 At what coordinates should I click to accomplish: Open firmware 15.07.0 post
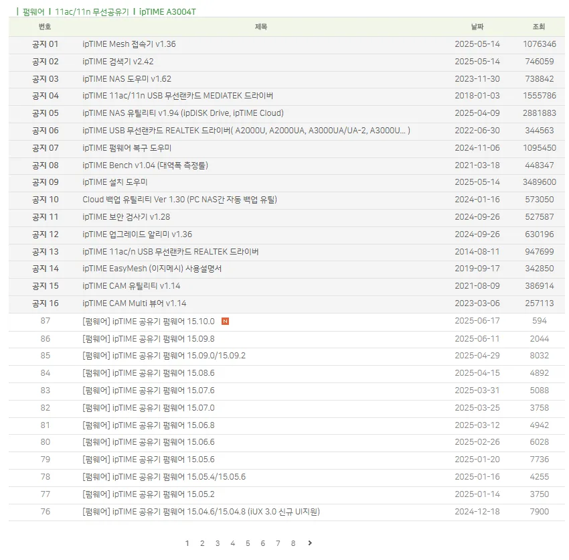(x=149, y=408)
